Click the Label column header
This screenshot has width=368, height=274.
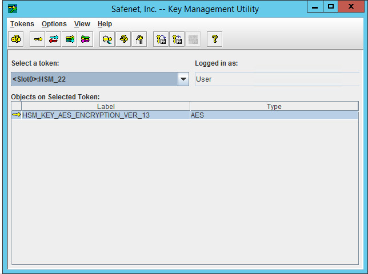pos(106,106)
